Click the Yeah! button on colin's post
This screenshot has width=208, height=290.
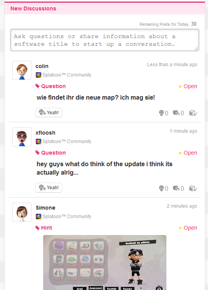click(x=49, y=112)
